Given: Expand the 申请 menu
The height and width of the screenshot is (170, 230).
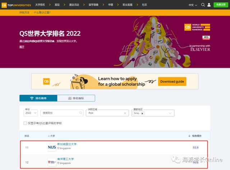Looking at the screenshot, I should 111,5.
